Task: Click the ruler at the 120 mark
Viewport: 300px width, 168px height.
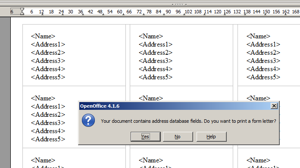Action: click(x=218, y=12)
